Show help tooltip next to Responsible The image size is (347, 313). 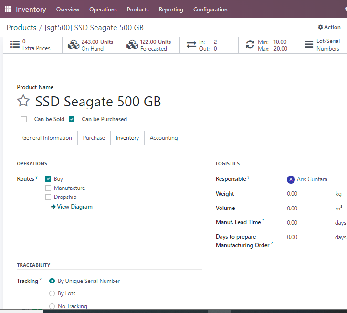(x=248, y=177)
